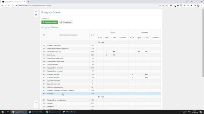Select the Гардеробная женская row
Screen dimensions: 204x114
point(101,71)
